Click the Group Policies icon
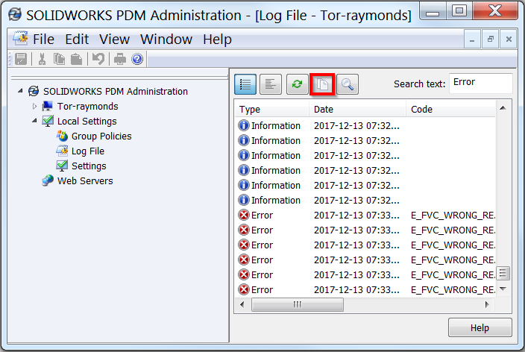The width and height of the screenshot is (525, 352). (x=63, y=136)
